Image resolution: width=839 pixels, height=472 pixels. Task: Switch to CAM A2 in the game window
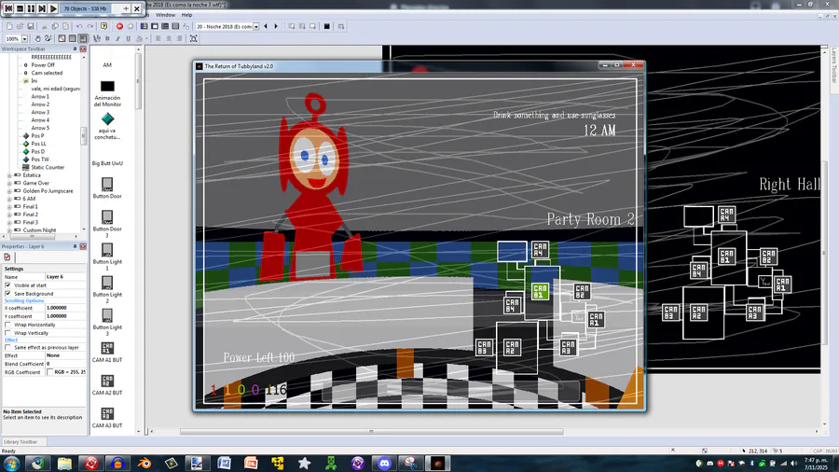(512, 347)
